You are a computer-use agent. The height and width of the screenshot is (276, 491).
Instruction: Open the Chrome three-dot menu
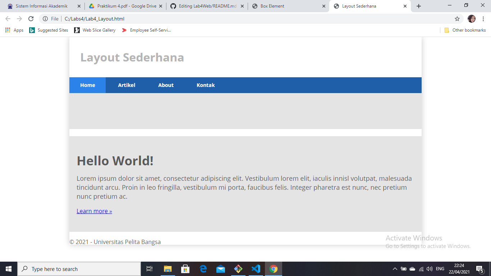pyautogui.click(x=483, y=19)
